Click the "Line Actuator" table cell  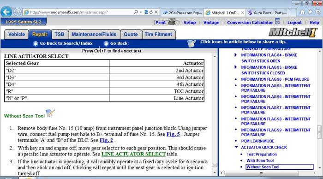(x=156, y=98)
